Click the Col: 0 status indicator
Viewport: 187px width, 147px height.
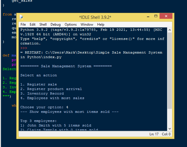[x=166, y=134]
